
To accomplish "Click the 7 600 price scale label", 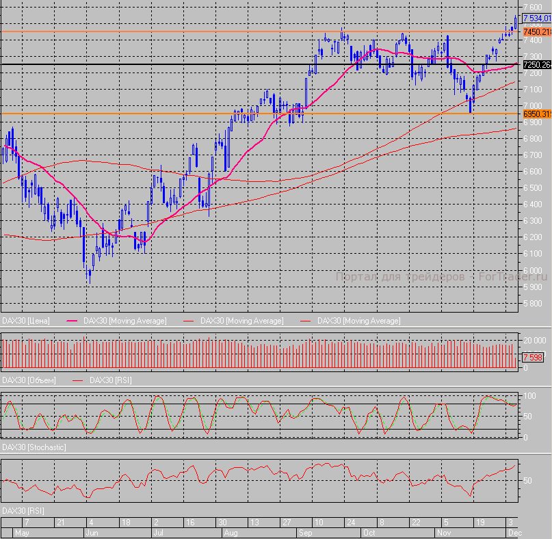I will pos(534,7).
